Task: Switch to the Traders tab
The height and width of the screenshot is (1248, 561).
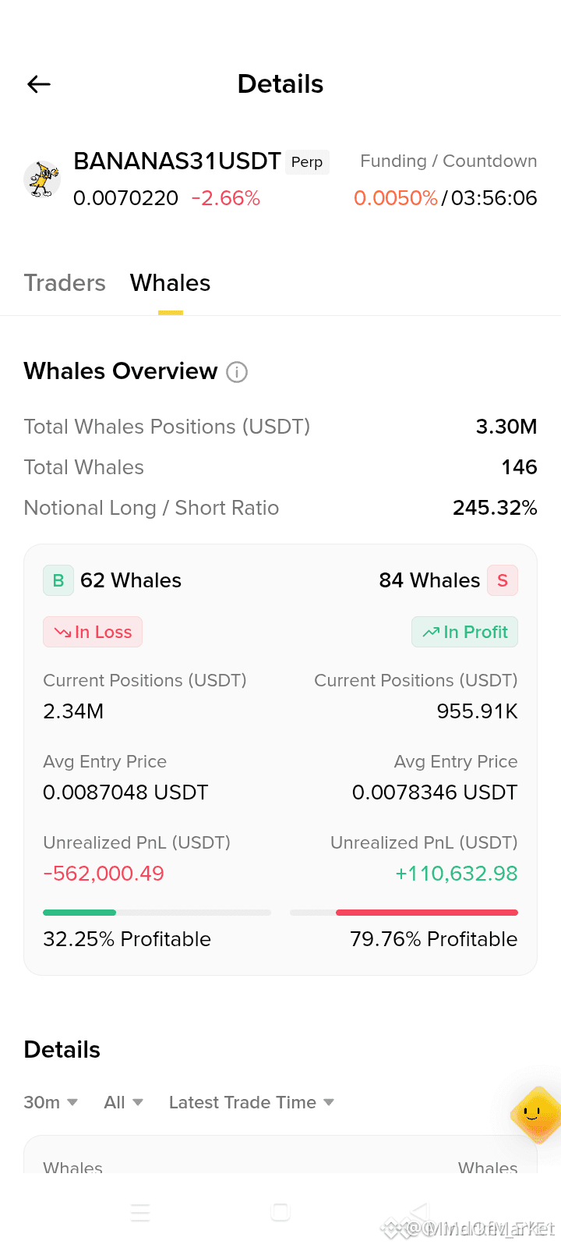Action: (65, 283)
